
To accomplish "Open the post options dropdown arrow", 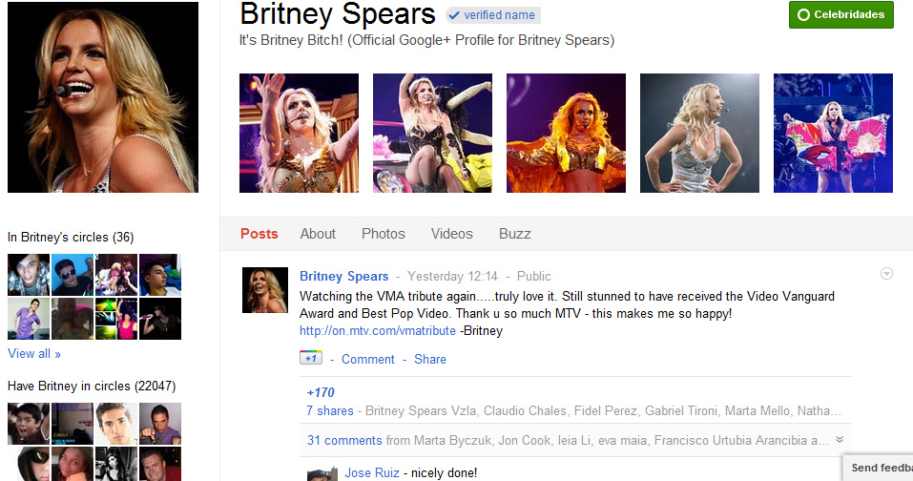I will (886, 274).
